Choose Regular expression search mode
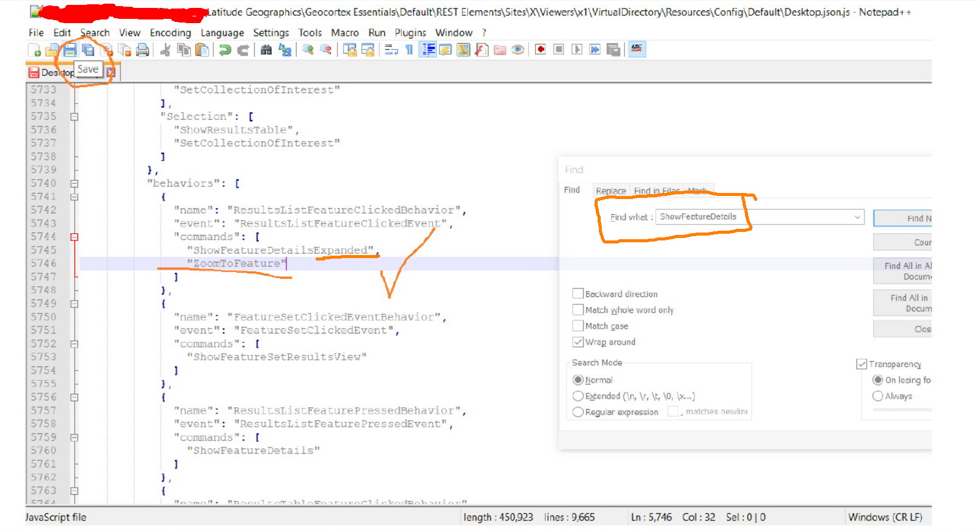Screen dimensions: 979x532 578,412
